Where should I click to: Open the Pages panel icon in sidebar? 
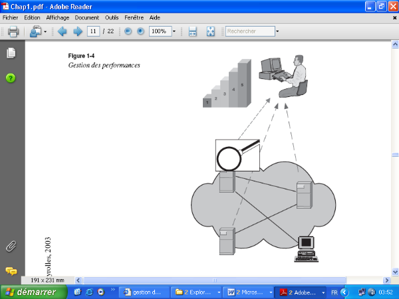11,53
